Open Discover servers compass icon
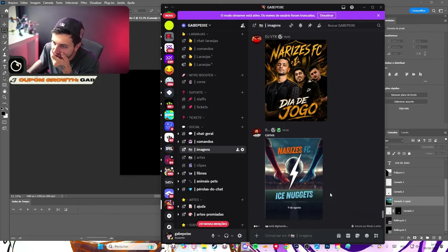The height and width of the screenshot is (252, 448). coord(169,227)
